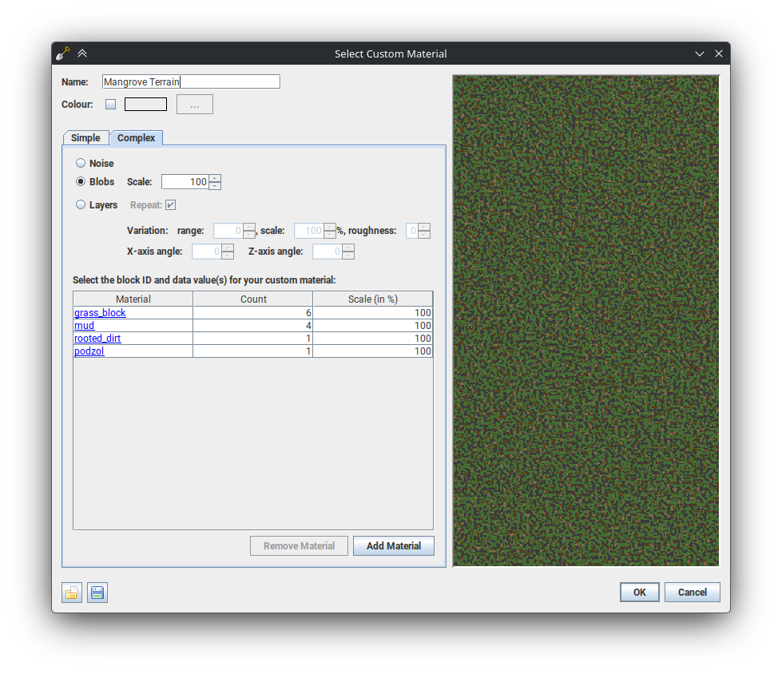The image size is (782, 674).
Task: Select the Layers radio button
Action: coord(81,204)
